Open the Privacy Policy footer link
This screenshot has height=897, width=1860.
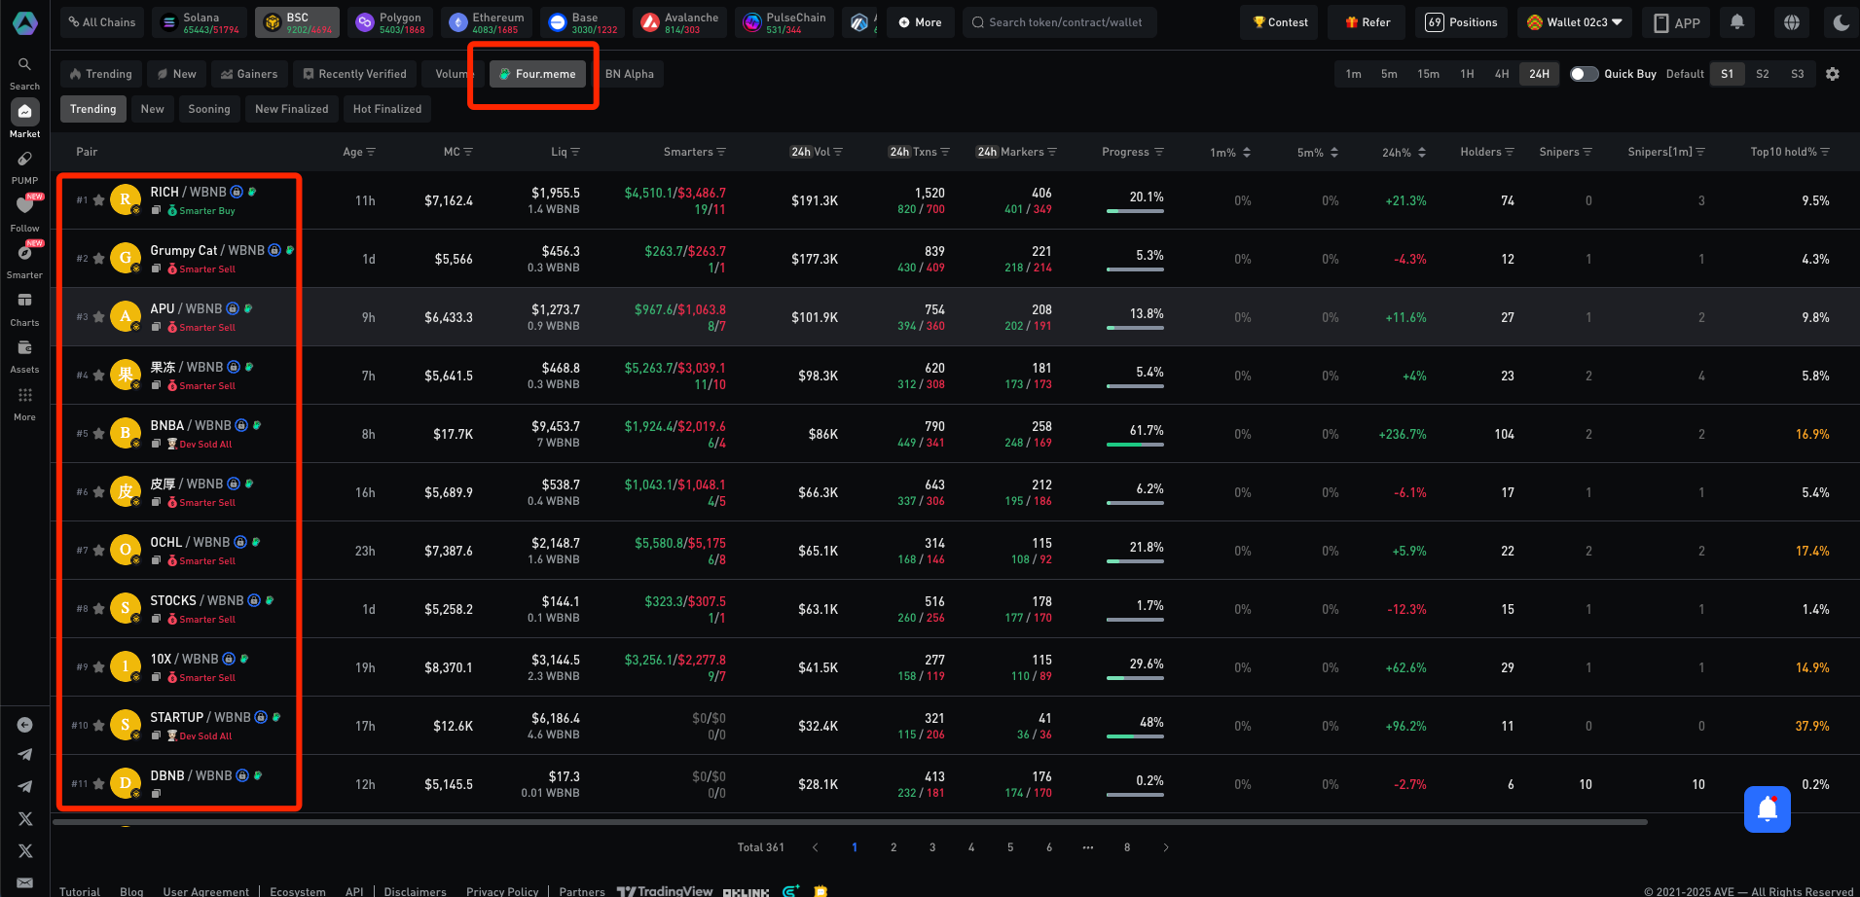pyautogui.click(x=502, y=890)
